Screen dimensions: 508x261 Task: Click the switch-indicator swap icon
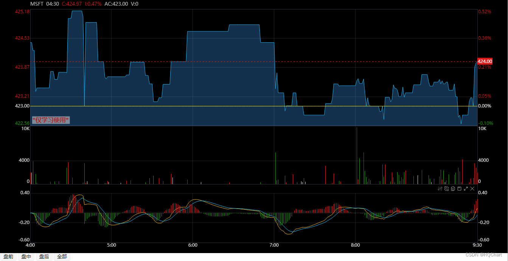click(x=446, y=189)
